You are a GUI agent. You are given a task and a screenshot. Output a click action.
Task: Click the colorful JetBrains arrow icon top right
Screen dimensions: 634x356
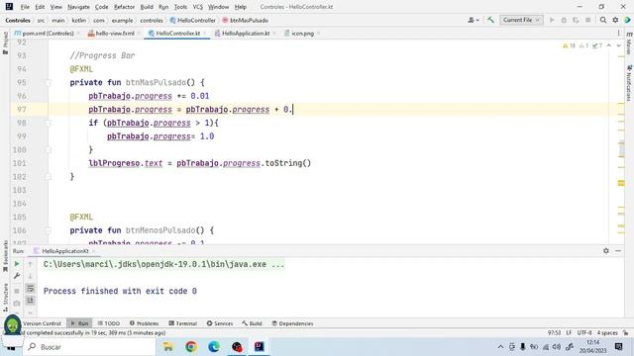click(627, 20)
